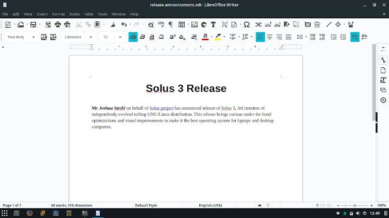This screenshot has width=389, height=218.
Task: Open the Highlighting Color dropdown arrow
Action: 224,37
